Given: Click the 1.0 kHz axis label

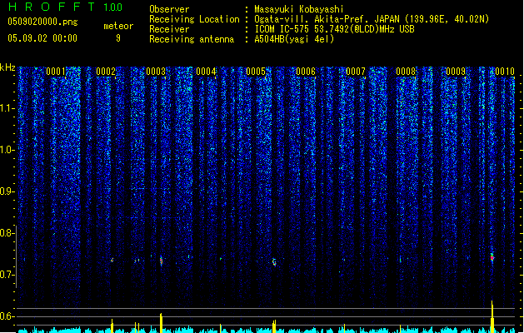Looking at the screenshot, I should (x=7, y=150).
